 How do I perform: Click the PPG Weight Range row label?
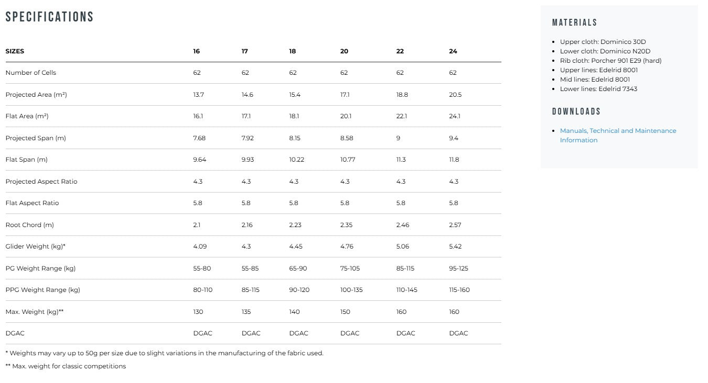pyautogui.click(x=43, y=290)
